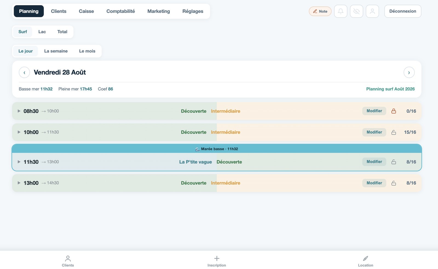This screenshot has width=438, height=269.
Task: Open the Marketing menu
Action: 159,11
